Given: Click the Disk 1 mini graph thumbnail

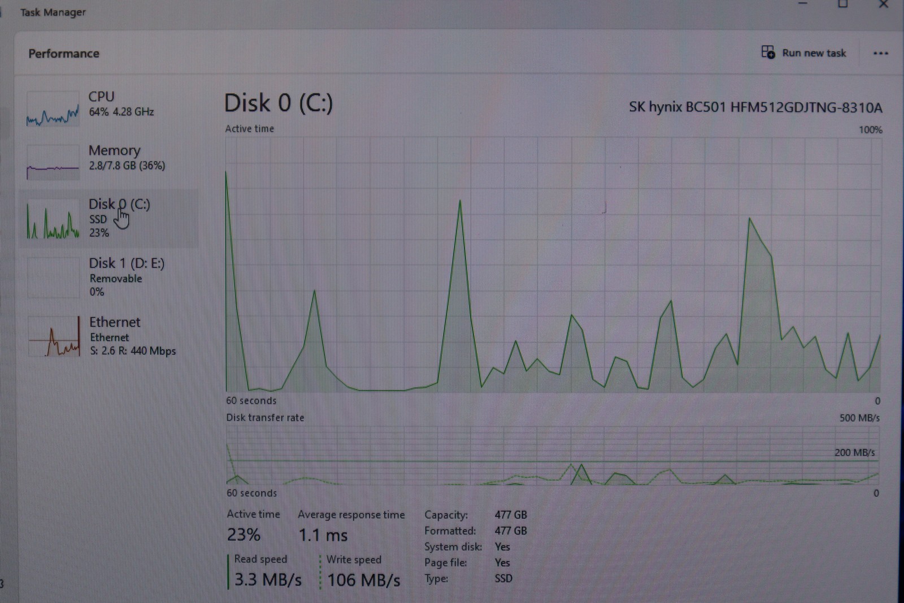Looking at the screenshot, I should coord(54,277).
